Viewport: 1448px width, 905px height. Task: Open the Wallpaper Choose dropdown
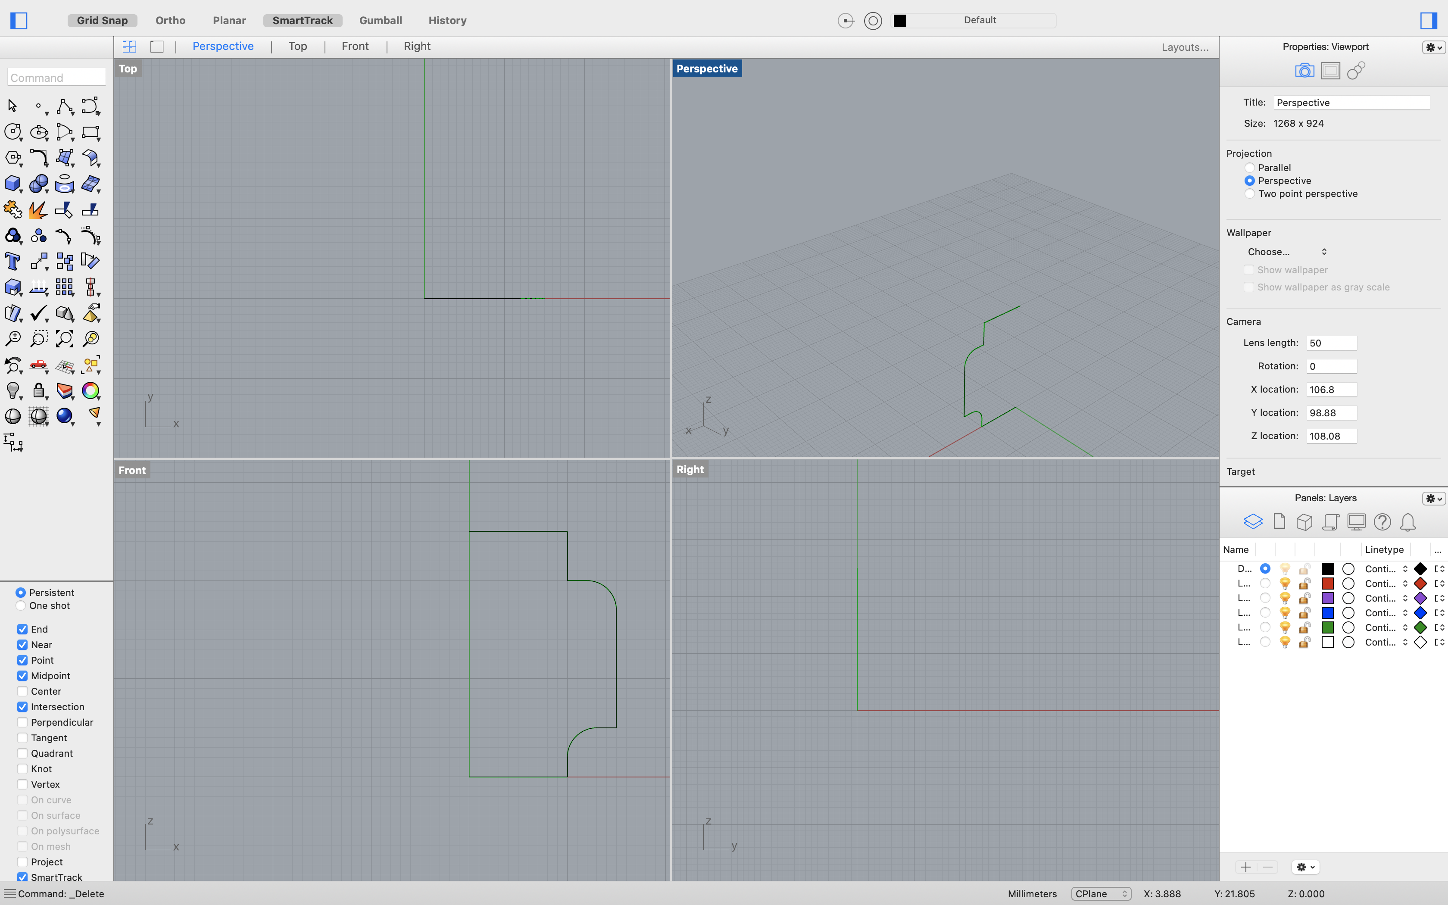(1286, 251)
